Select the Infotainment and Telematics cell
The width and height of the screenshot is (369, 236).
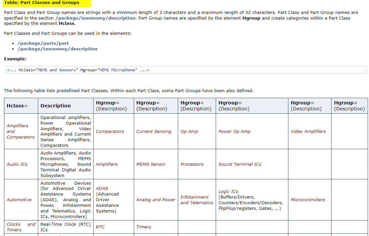coord(194,200)
